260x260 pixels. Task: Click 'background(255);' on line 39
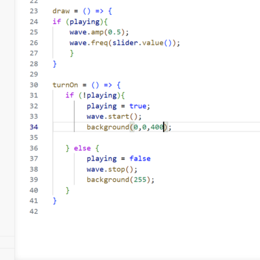point(120,180)
